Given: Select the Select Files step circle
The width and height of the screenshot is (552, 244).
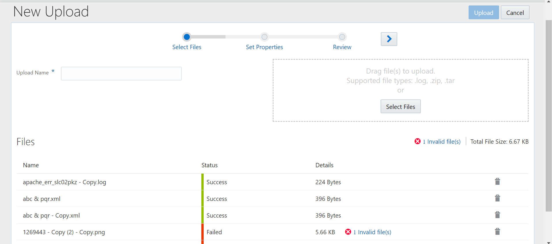Looking at the screenshot, I should (x=187, y=37).
